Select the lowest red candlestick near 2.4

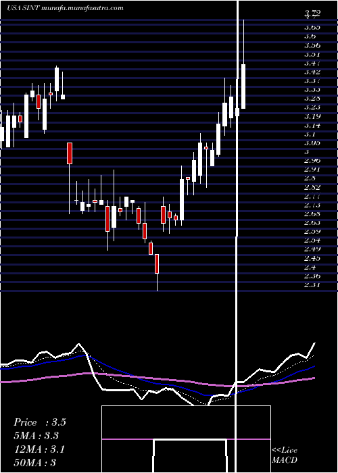point(157,264)
